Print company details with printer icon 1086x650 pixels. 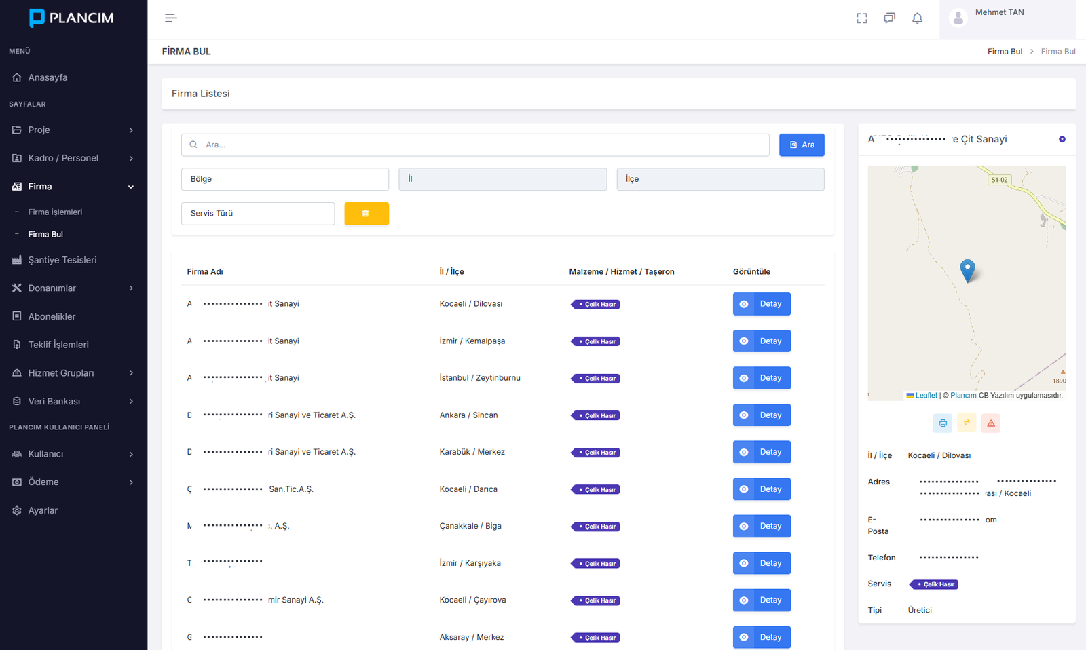coord(943,423)
